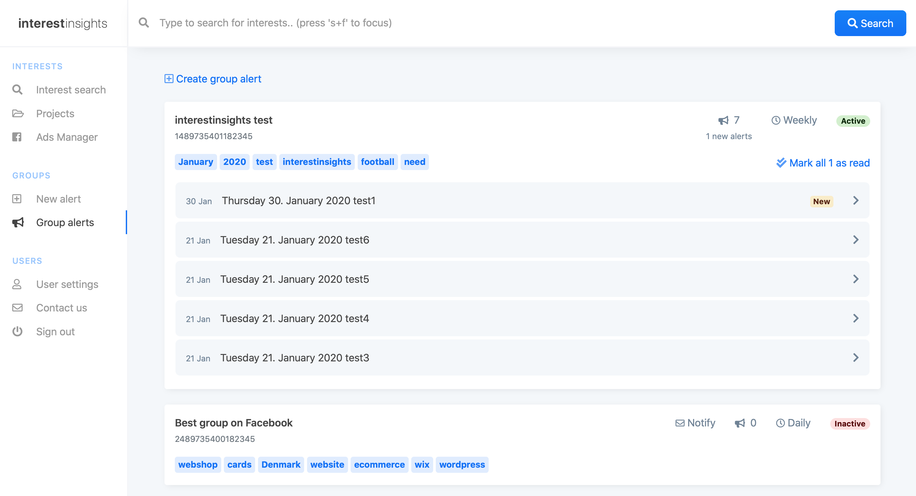Expand the Tuesday 21. January test3 chevron
The width and height of the screenshot is (916, 496).
coord(856,358)
